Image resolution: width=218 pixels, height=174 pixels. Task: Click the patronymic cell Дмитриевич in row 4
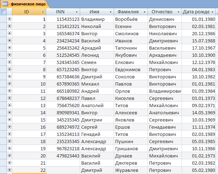pos(165,41)
